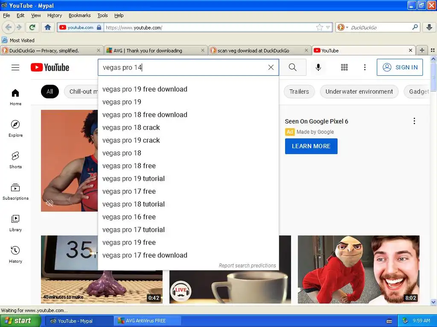
Task: Click the LEARN MORE ad button
Action: coord(311,146)
